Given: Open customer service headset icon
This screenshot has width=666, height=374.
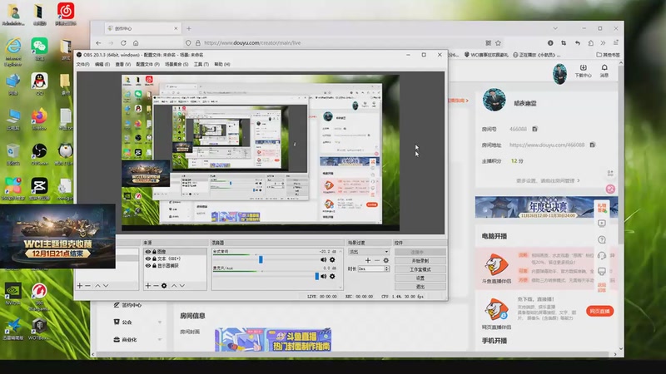Looking at the screenshot, I should [x=602, y=255].
